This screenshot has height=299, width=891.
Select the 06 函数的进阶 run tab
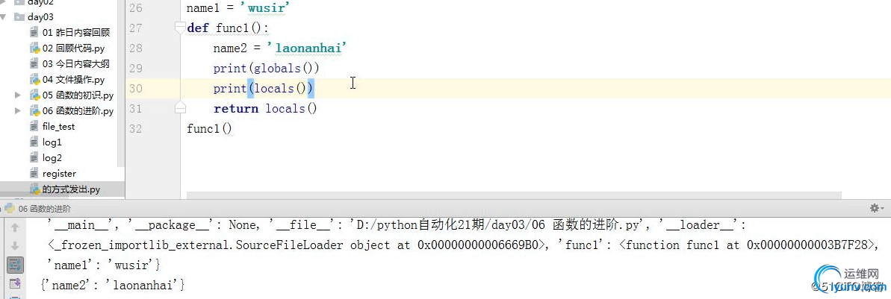[x=44, y=209]
